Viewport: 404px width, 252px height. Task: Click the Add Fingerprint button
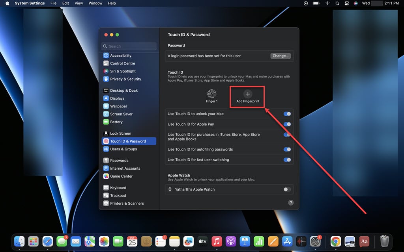(x=247, y=96)
